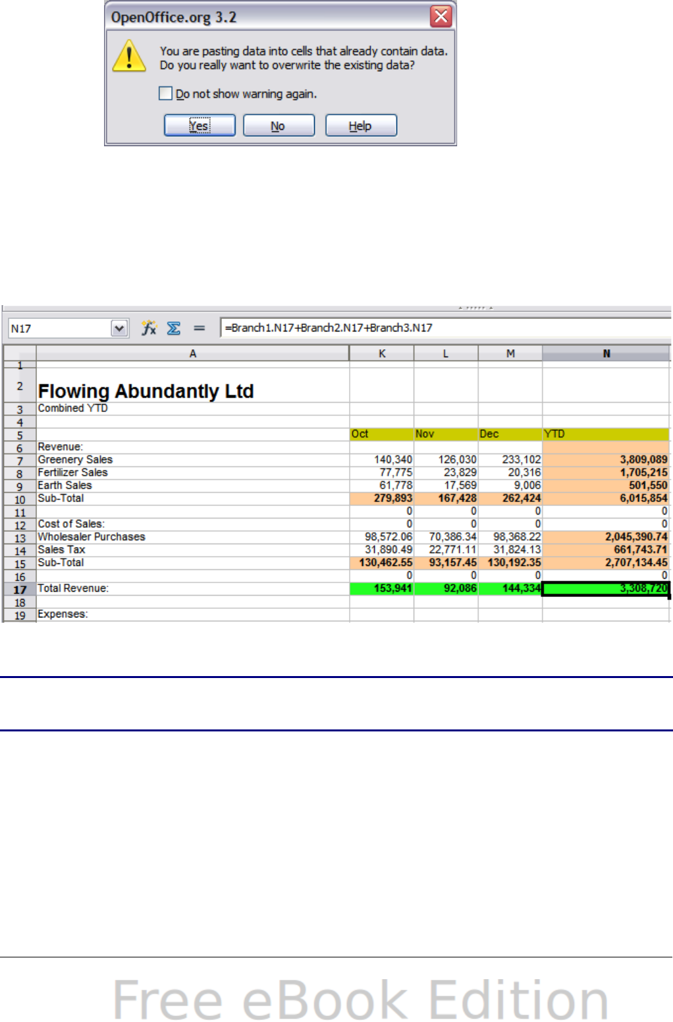This screenshot has height=1022, width=673.
Task: Click cell with value 98,572.06
Action: 382,537
